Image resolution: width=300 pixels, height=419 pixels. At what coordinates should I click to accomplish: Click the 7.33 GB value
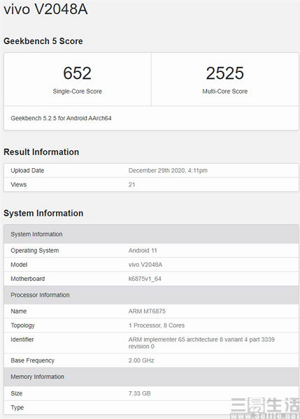[139, 393]
